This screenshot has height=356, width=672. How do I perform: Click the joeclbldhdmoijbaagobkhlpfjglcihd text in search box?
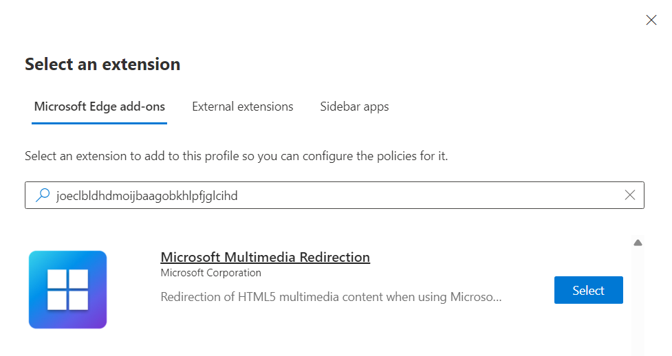tap(147, 196)
